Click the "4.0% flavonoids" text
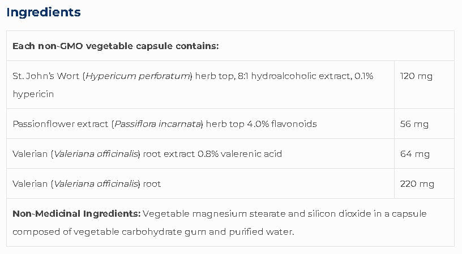Screen dimensions: 462x254 (282, 124)
